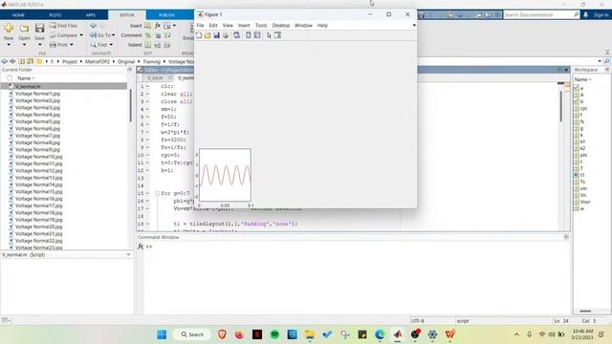
Task: Click the Uncomment icon next to Comment percent icon
Action: point(158,35)
